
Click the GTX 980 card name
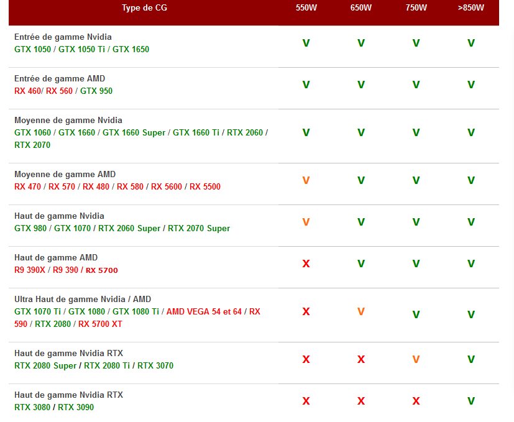tap(30, 229)
